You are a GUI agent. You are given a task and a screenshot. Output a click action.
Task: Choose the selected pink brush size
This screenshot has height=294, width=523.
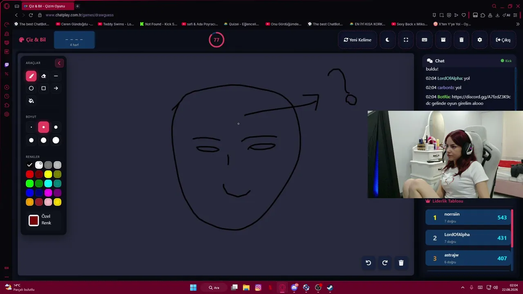[44, 127]
